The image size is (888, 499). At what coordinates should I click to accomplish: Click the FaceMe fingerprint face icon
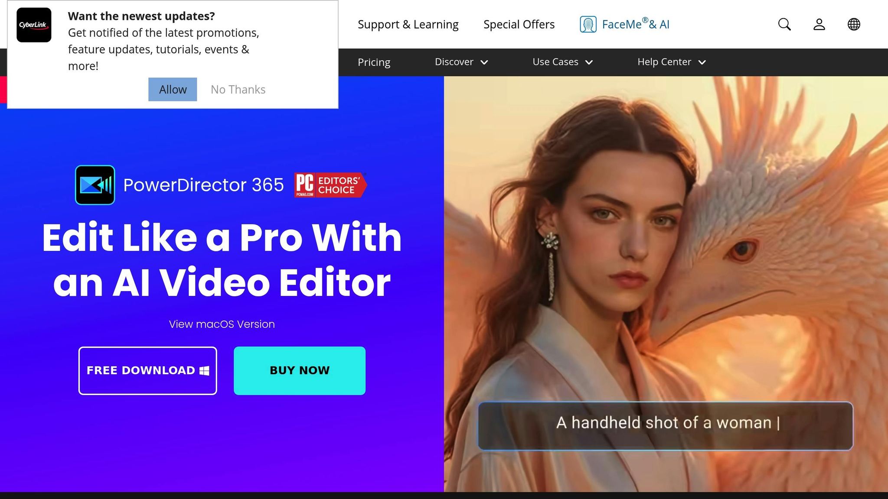point(588,24)
